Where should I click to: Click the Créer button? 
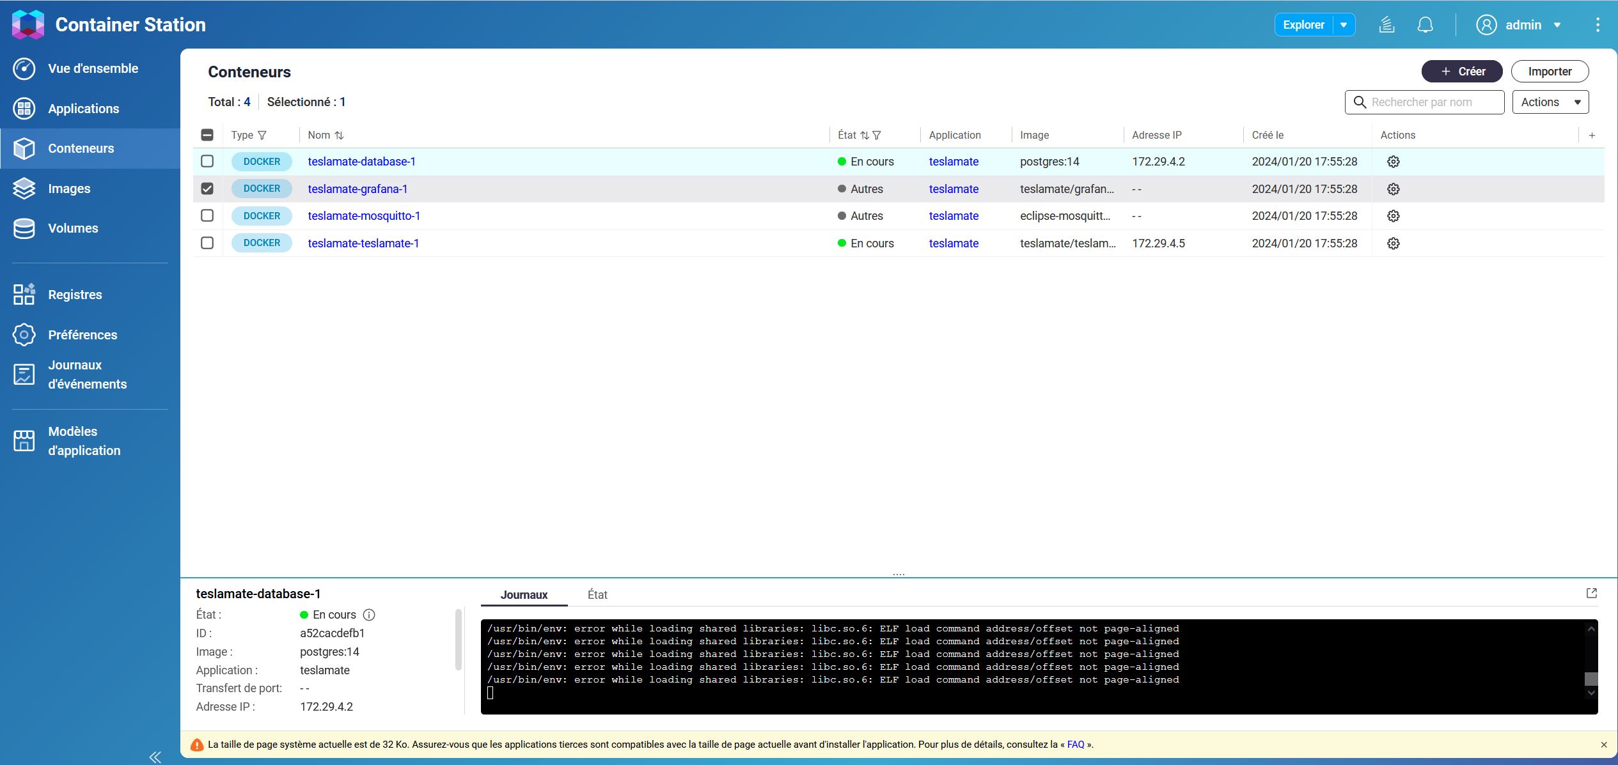pyautogui.click(x=1461, y=72)
